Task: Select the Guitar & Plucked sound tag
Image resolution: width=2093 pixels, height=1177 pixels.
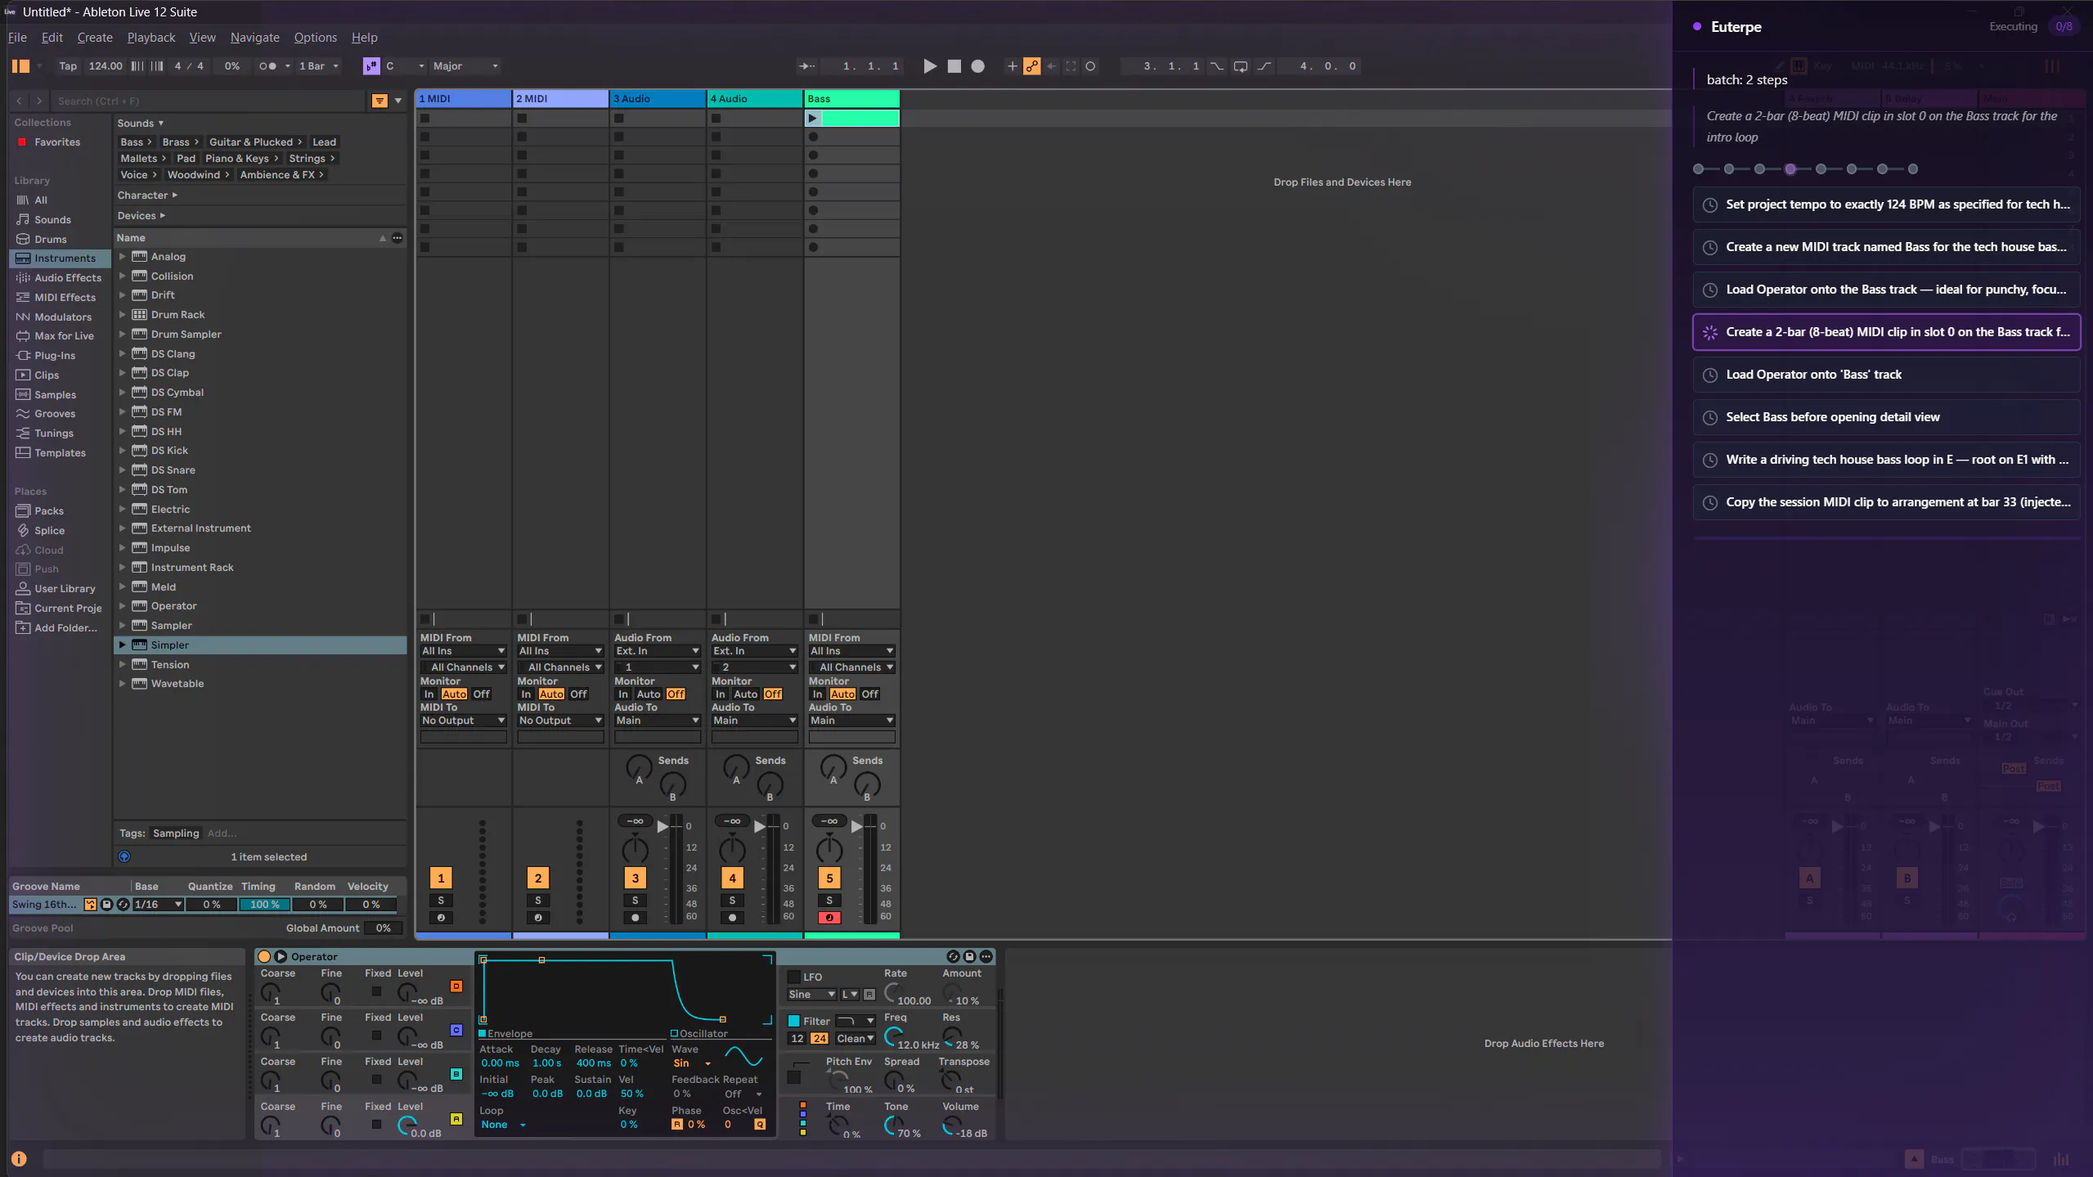Action: pyautogui.click(x=255, y=142)
